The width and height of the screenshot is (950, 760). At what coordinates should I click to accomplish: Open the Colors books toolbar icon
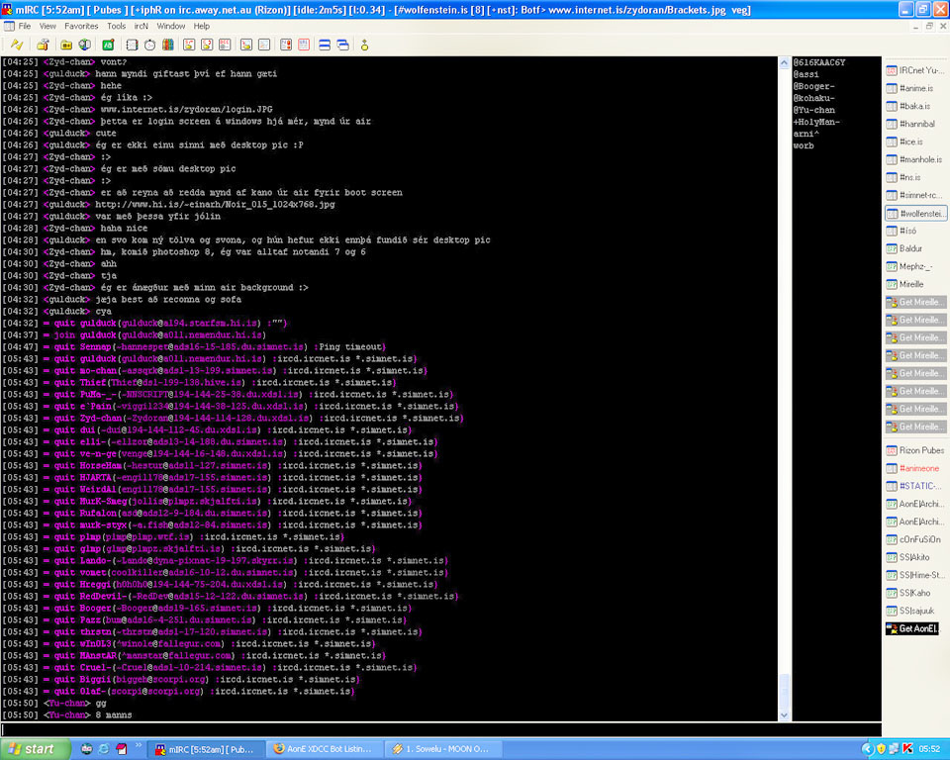pyautogui.click(x=168, y=45)
